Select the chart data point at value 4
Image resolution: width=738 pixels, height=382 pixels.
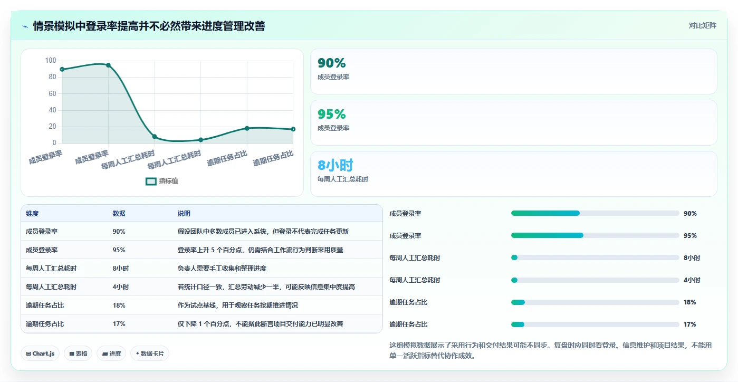[x=200, y=140]
